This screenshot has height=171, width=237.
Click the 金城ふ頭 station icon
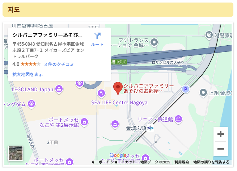(x=151, y=128)
